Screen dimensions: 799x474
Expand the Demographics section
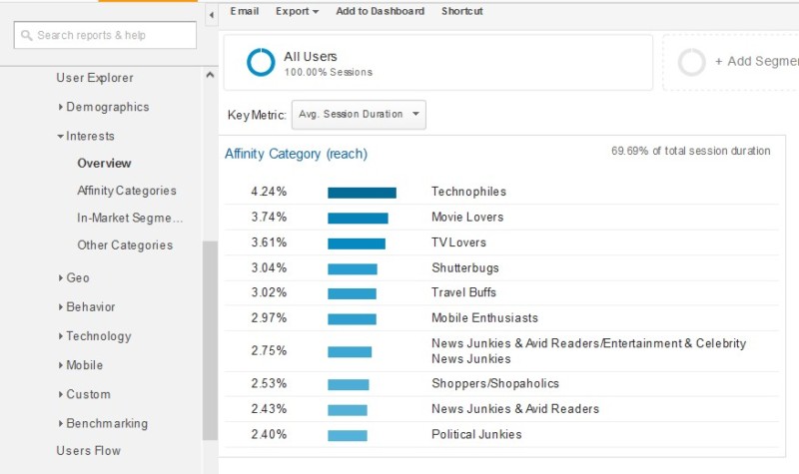tap(107, 107)
